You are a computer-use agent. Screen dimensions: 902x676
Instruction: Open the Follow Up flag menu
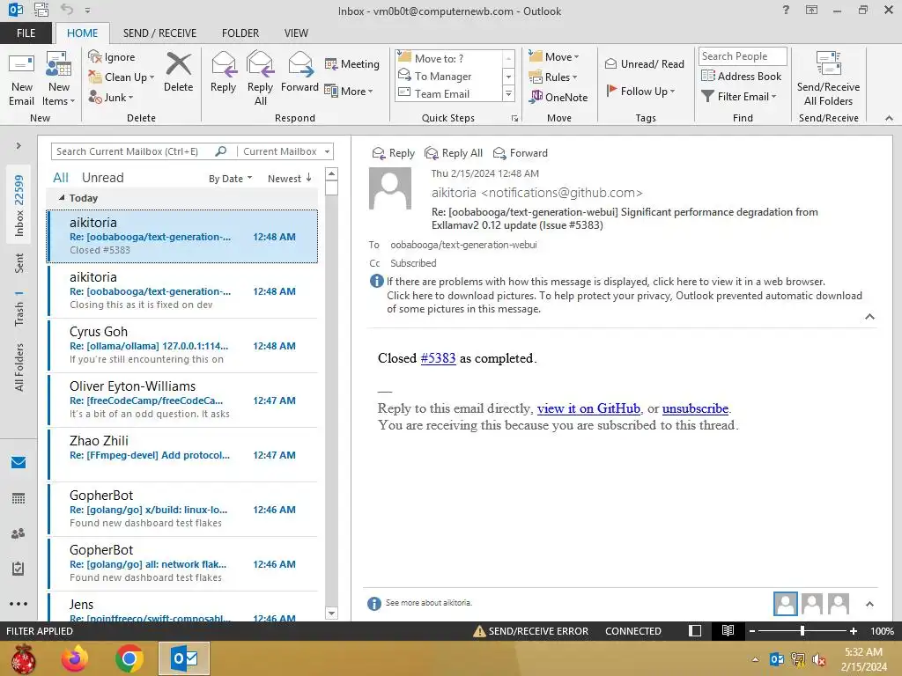(x=640, y=91)
